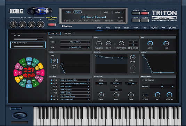186x126 pixels.
Task: Click realtime control knob 2
Action: tap(23, 24)
